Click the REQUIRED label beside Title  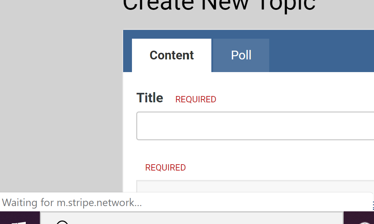(195, 100)
